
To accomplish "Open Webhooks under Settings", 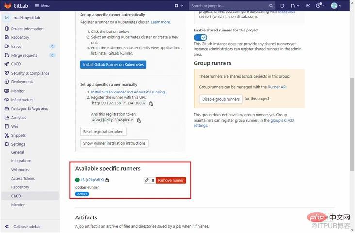I will click(20, 170).
